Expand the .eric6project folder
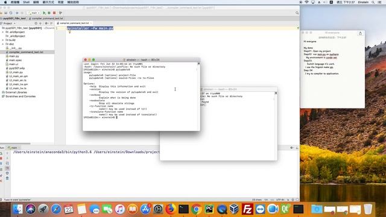The height and width of the screenshot is (217, 386). (3, 32)
